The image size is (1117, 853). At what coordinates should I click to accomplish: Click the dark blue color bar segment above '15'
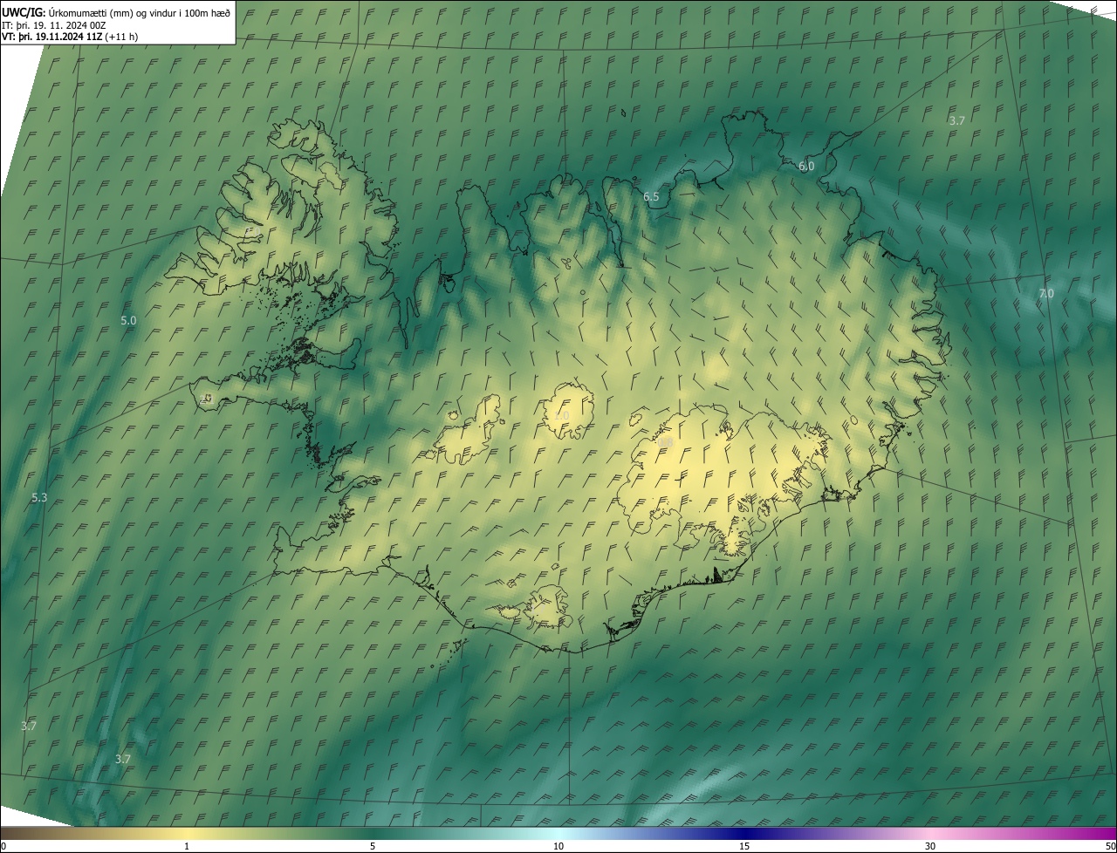[744, 834]
